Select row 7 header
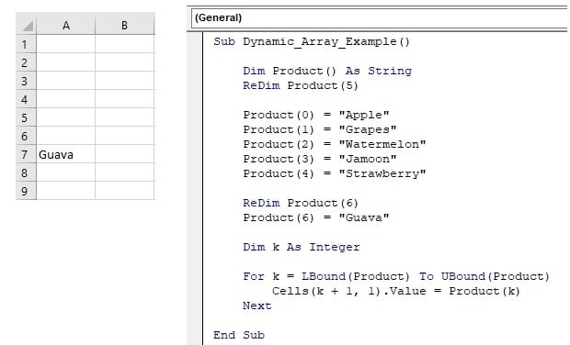The height and width of the screenshot is (345, 570). click(x=26, y=154)
